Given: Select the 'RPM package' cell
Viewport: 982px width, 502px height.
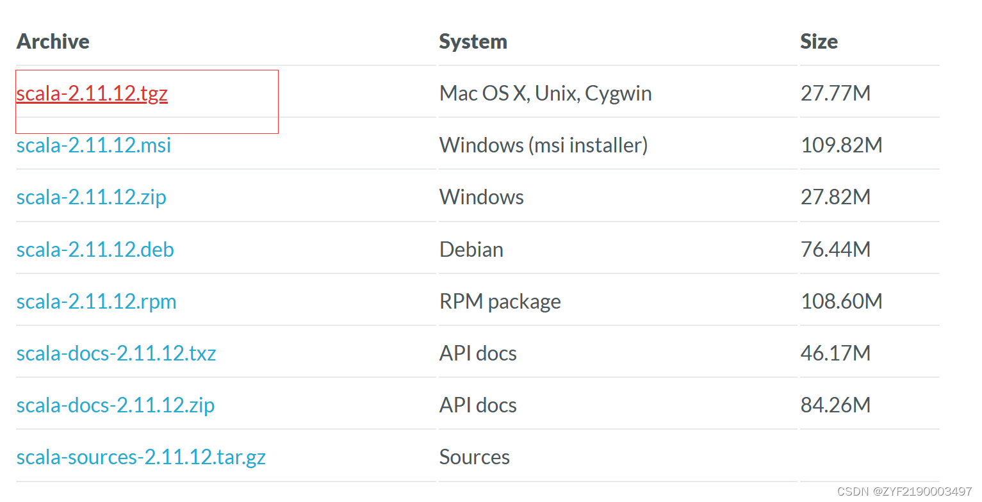Looking at the screenshot, I should (500, 302).
